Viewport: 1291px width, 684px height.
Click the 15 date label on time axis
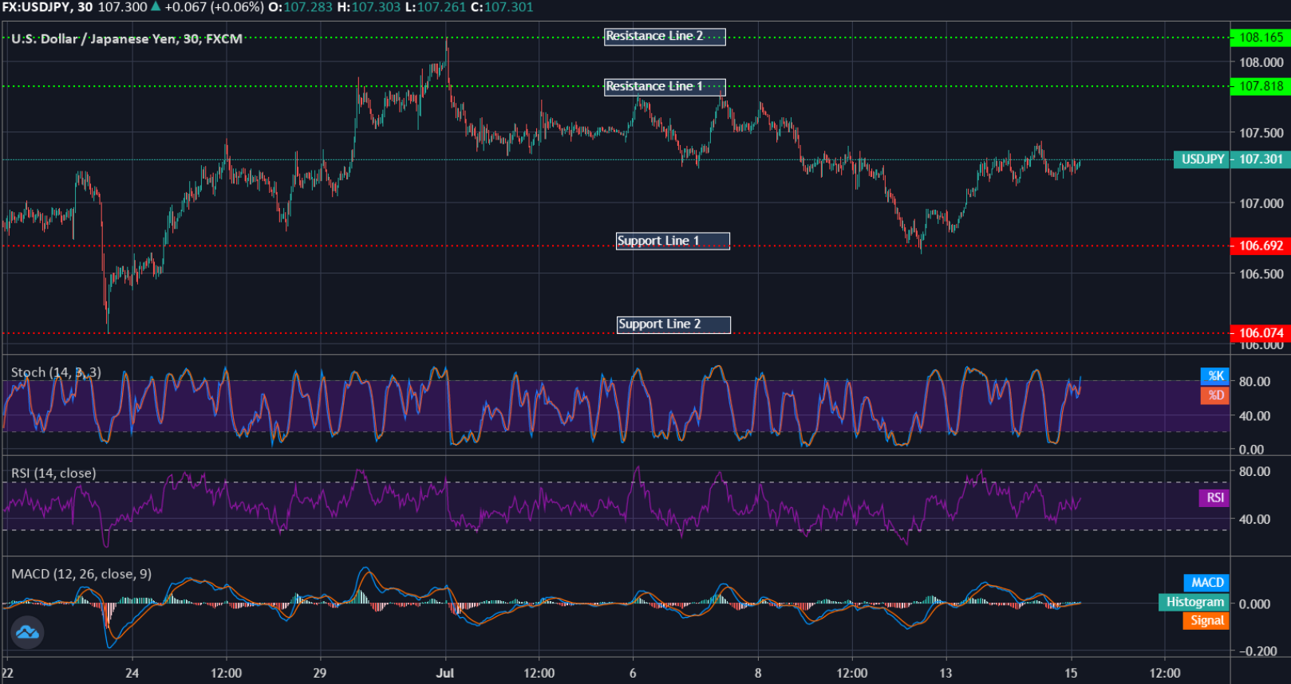pyautogui.click(x=1071, y=673)
